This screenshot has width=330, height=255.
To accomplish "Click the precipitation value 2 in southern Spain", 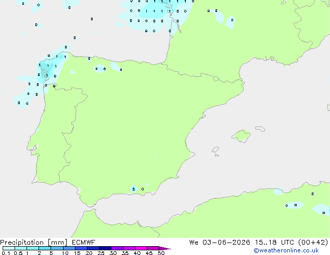I will point(133,189).
